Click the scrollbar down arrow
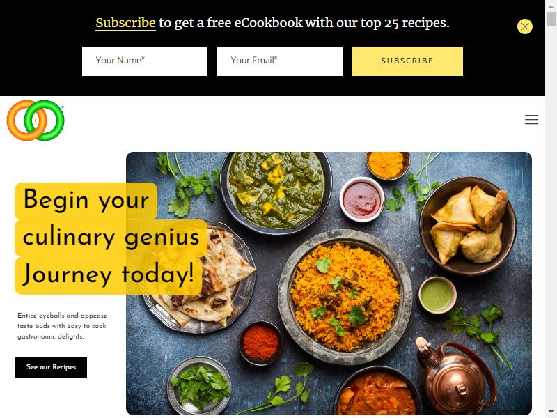Image resolution: width=557 pixels, height=418 pixels. 551,412
